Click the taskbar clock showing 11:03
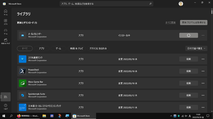The height and width of the screenshot is (119, 213). coord(198,116)
